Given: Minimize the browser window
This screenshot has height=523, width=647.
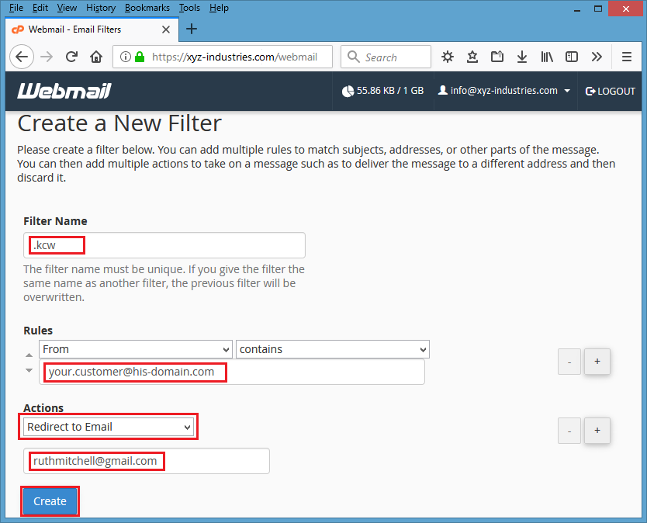Looking at the screenshot, I should pyautogui.click(x=577, y=9).
